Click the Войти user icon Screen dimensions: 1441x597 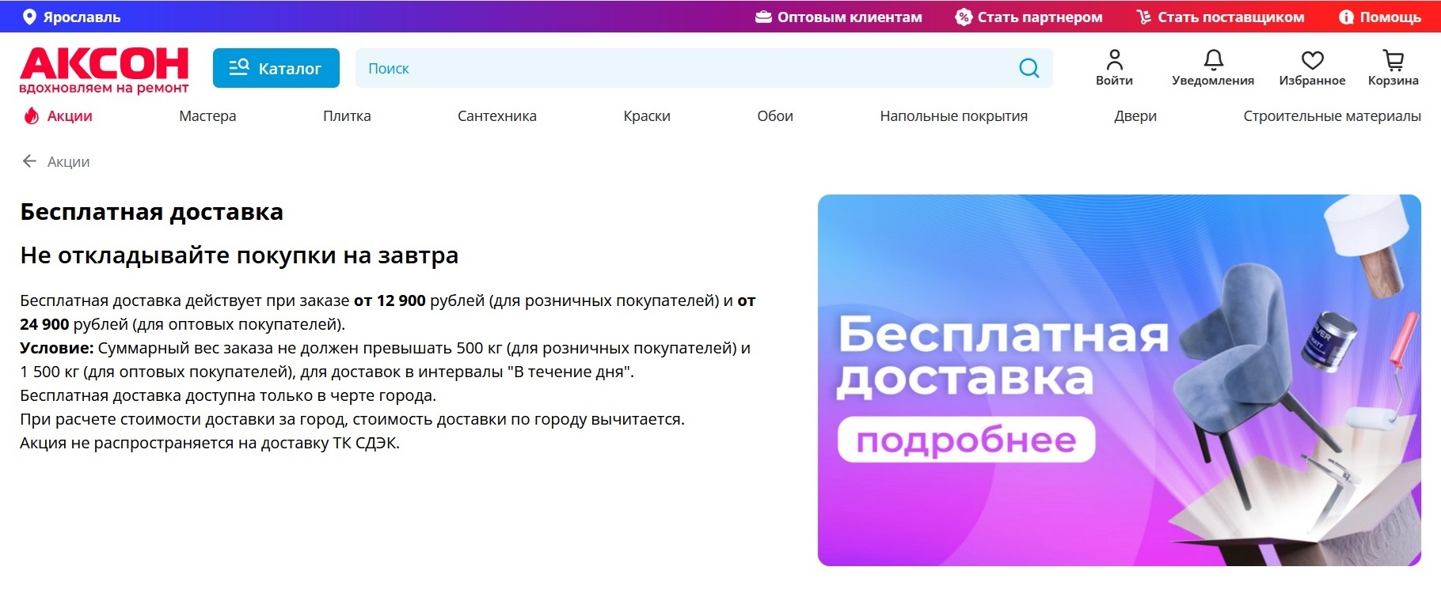tap(1114, 59)
